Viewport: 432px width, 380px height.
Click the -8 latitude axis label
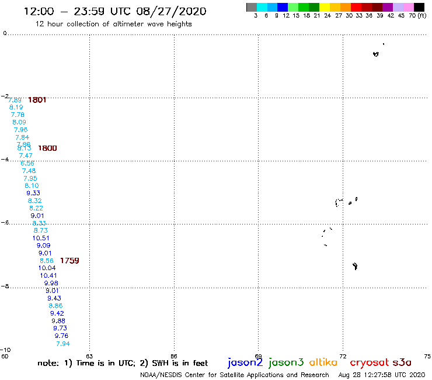click(x=5, y=286)
